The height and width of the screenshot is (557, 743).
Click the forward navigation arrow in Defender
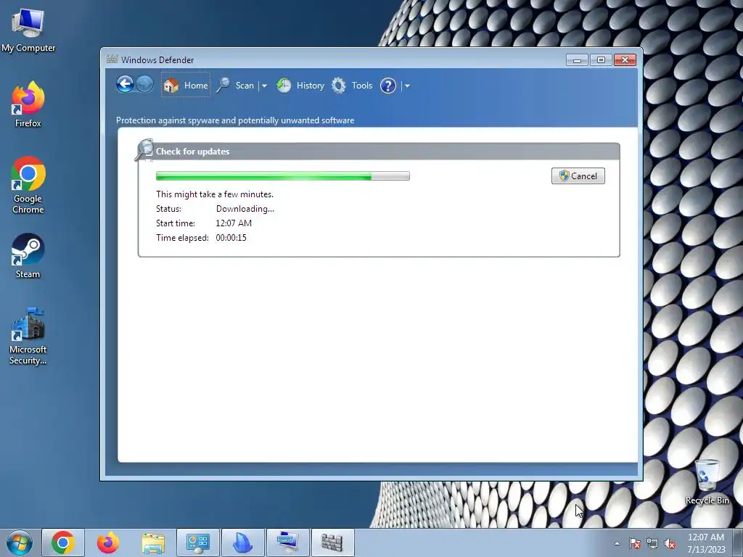click(145, 85)
